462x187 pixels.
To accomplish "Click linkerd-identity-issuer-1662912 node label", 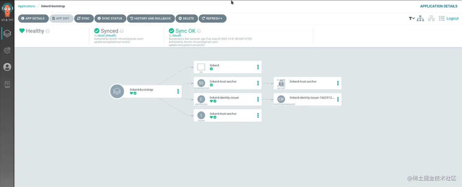I will click(x=312, y=98).
